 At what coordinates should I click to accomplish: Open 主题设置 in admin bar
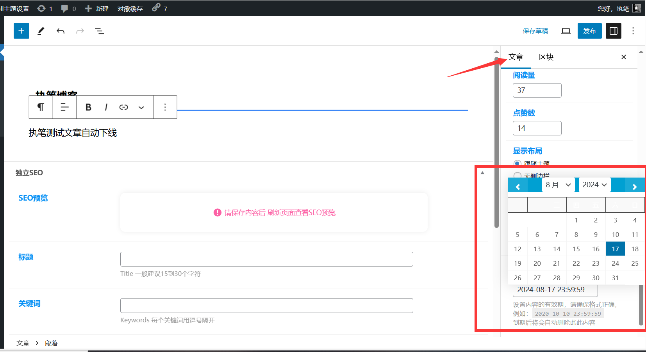[15, 9]
